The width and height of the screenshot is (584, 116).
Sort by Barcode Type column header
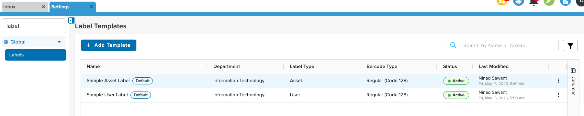point(382,66)
